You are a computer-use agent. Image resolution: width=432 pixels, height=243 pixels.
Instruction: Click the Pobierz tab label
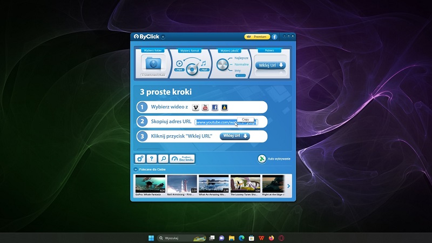[x=269, y=50]
